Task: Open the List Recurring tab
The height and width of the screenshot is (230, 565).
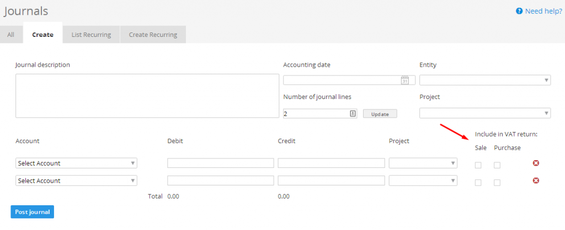Action: pyautogui.click(x=91, y=35)
